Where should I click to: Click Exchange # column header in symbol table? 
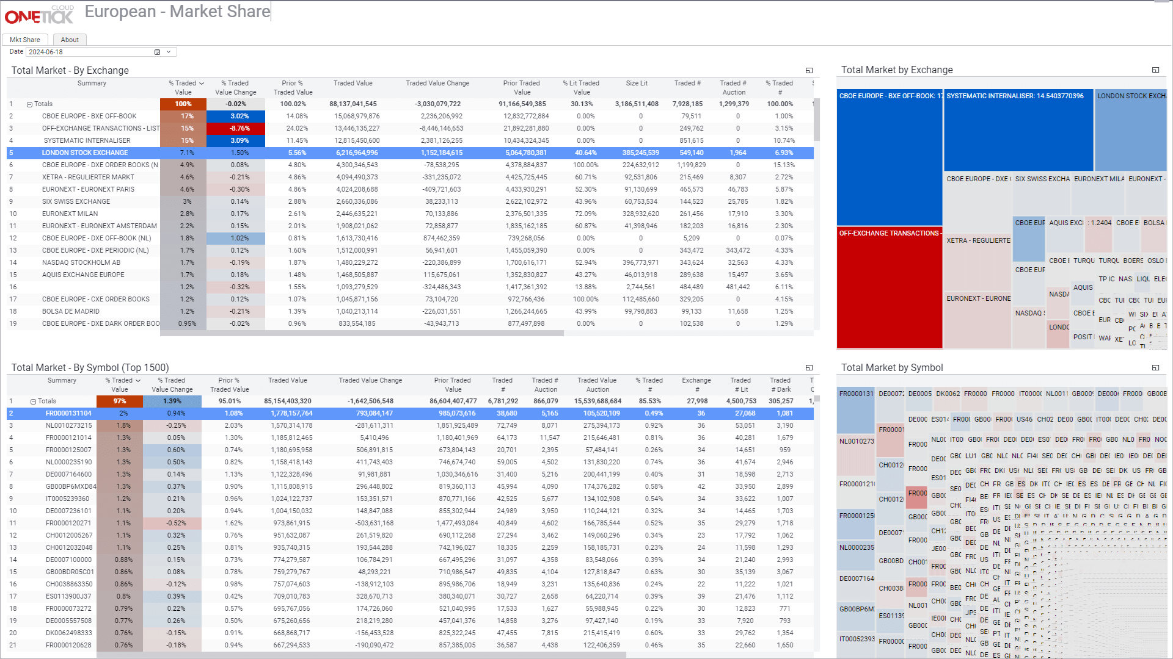696,384
